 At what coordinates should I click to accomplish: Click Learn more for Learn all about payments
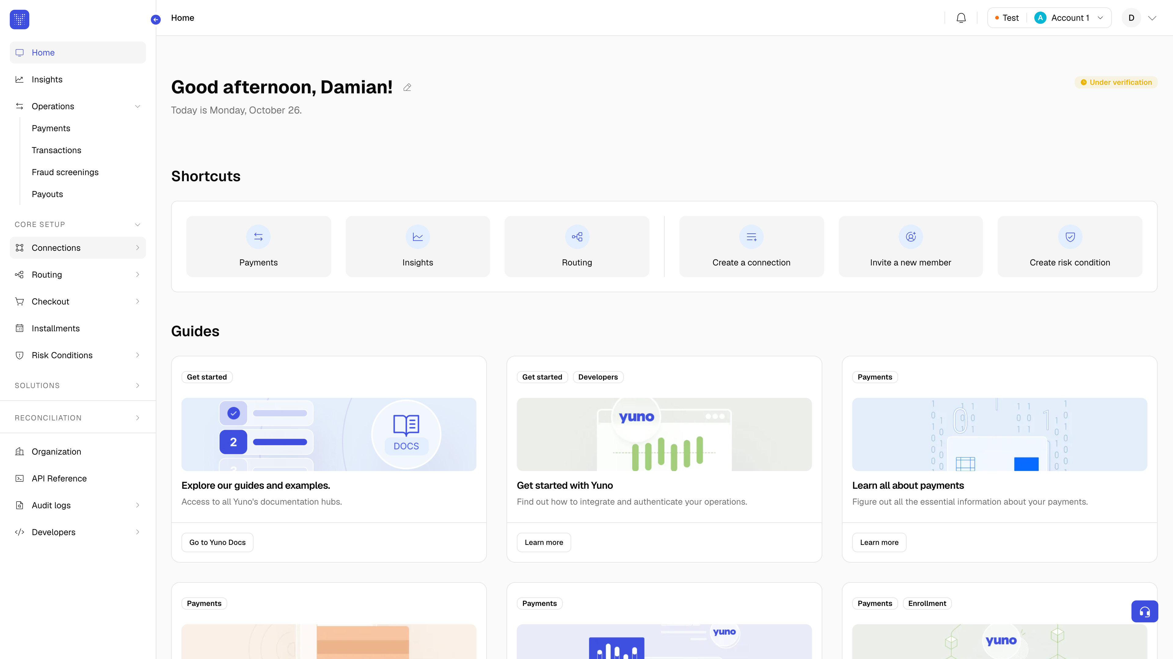(879, 542)
